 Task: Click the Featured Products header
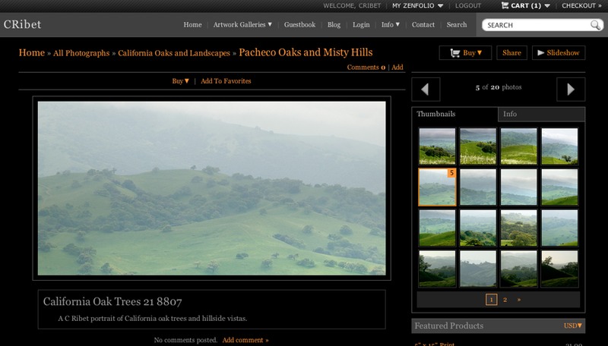449,326
